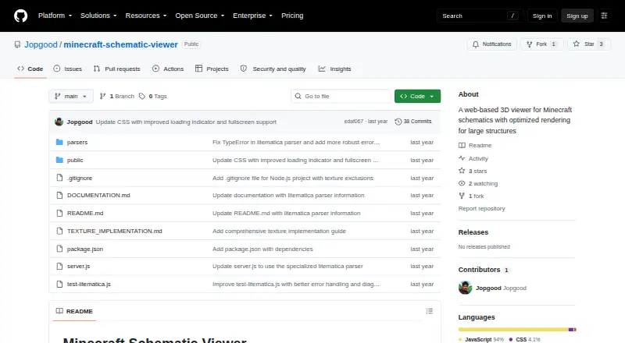Click the TEXTURE_IMPLEMENTATION.md file icon
Image resolution: width=625 pixels, height=343 pixels.
point(60,231)
